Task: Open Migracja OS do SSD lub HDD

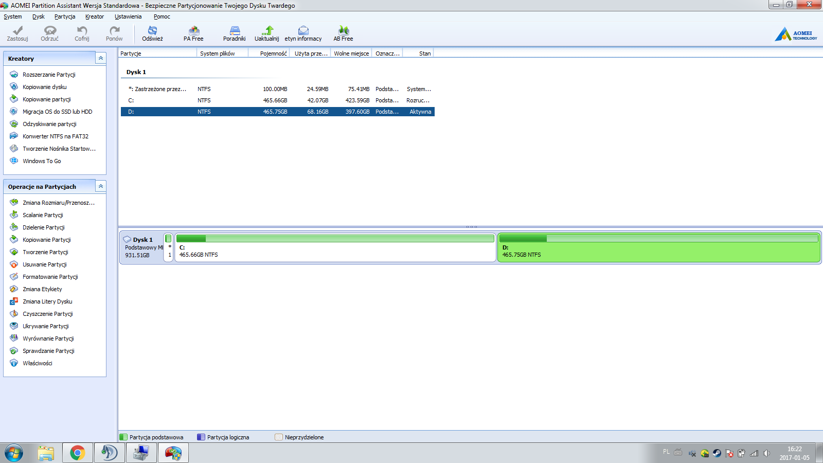Action: point(57,112)
